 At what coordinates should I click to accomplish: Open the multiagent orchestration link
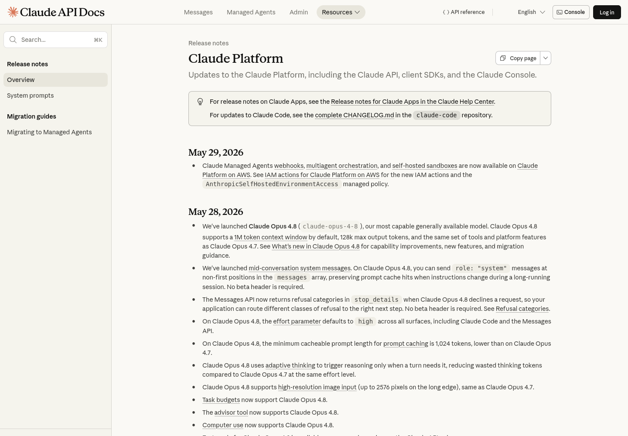(342, 166)
